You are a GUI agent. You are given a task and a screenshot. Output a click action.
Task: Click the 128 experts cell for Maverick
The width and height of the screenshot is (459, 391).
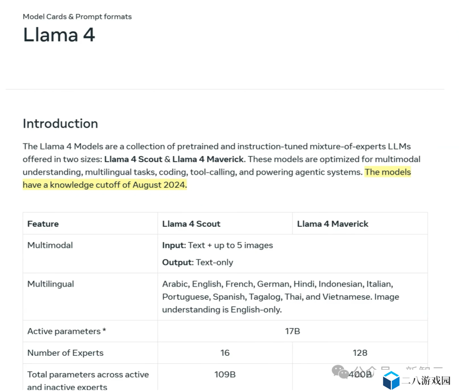click(x=360, y=353)
